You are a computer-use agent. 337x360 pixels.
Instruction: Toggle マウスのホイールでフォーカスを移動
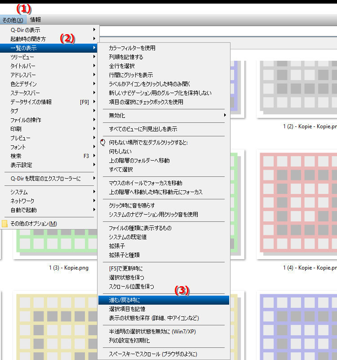pyautogui.click(x=164, y=183)
